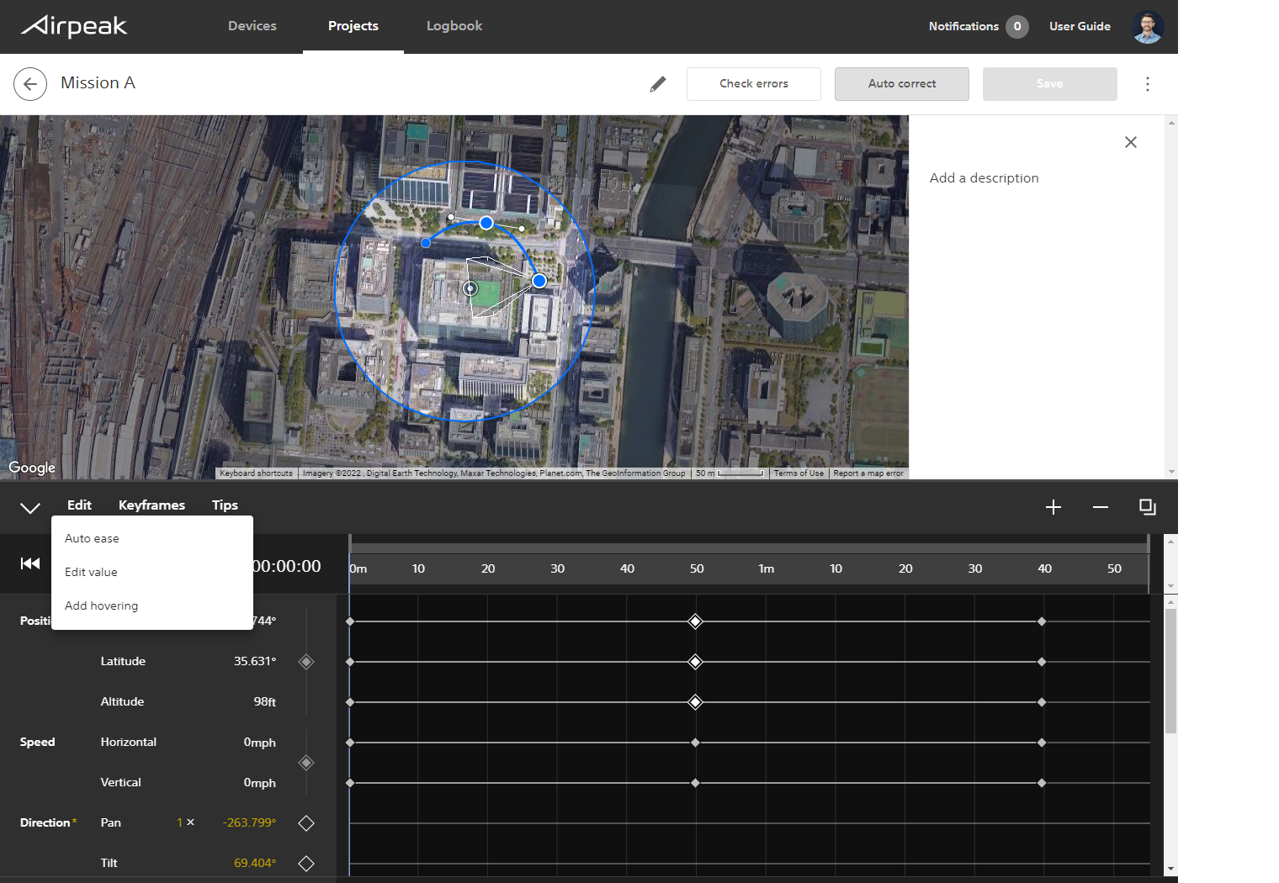1279x883 pixels.
Task: Choose Edit value from the menu
Action: [x=152, y=572]
